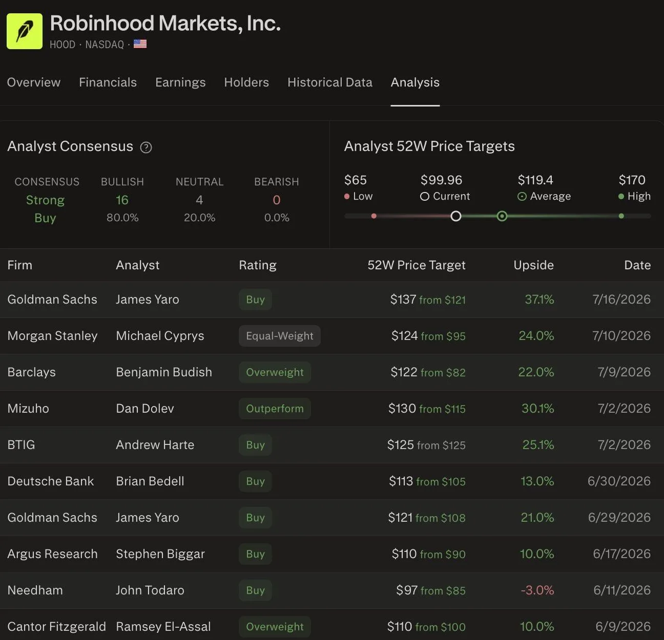Click the date 6/29/2026 in Goldman Sachs row

pos(619,518)
